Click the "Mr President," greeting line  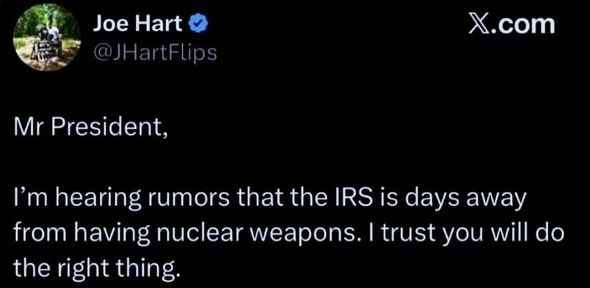(x=90, y=130)
